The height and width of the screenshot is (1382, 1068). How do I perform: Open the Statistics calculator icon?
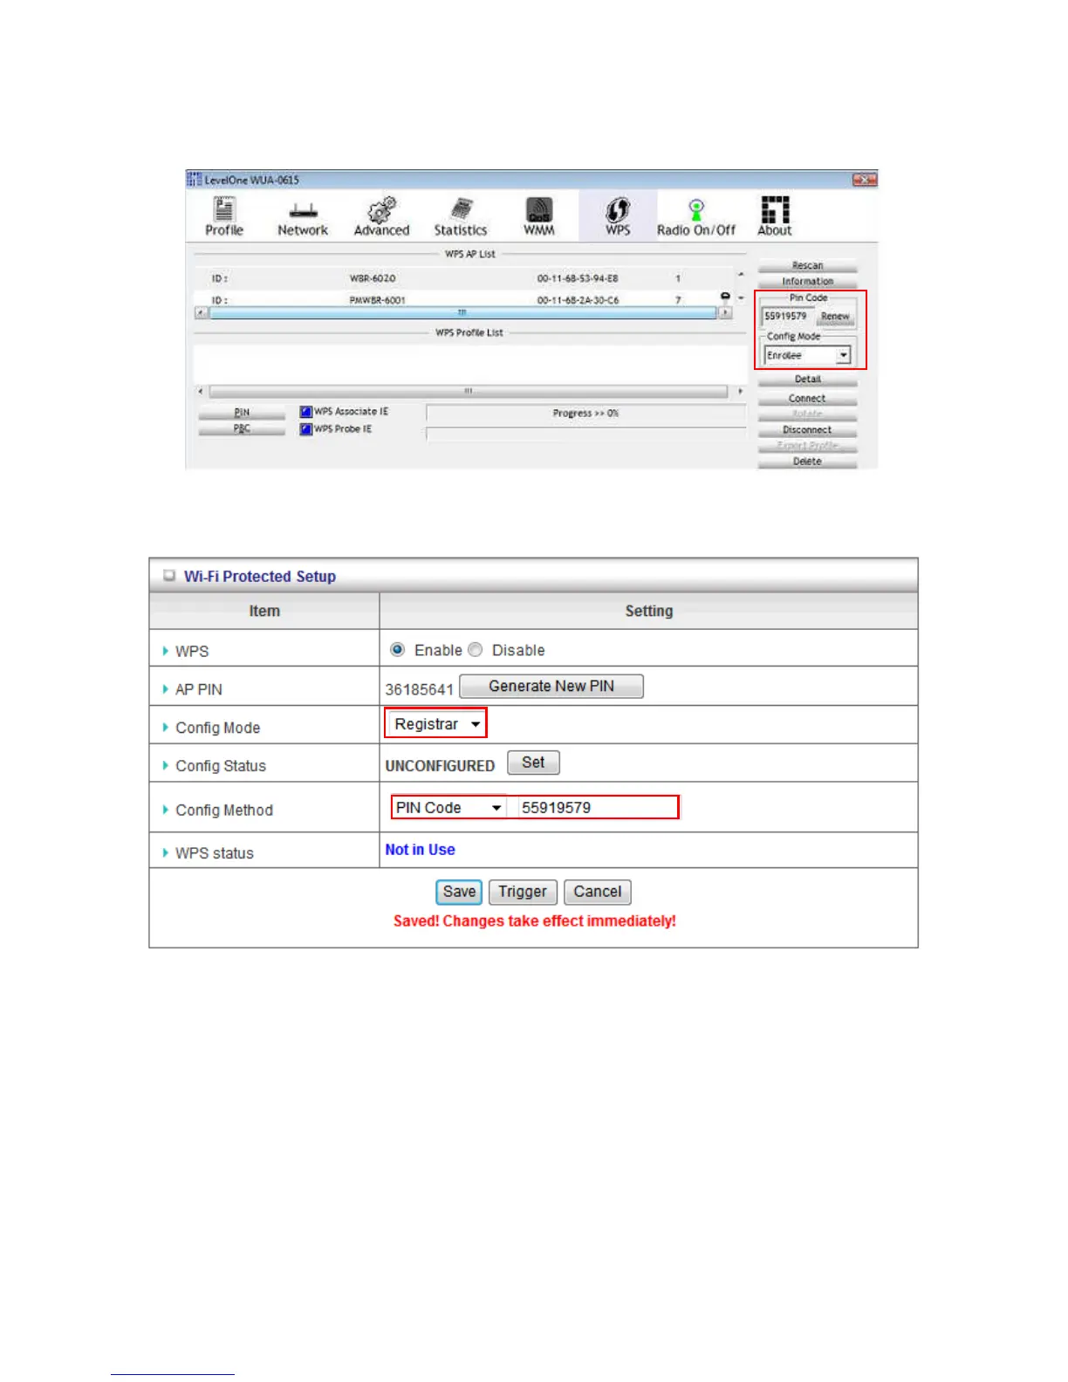click(461, 216)
